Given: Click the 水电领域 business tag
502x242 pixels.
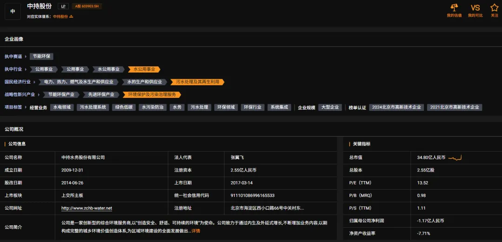Looking at the screenshot, I should pos(62,108).
